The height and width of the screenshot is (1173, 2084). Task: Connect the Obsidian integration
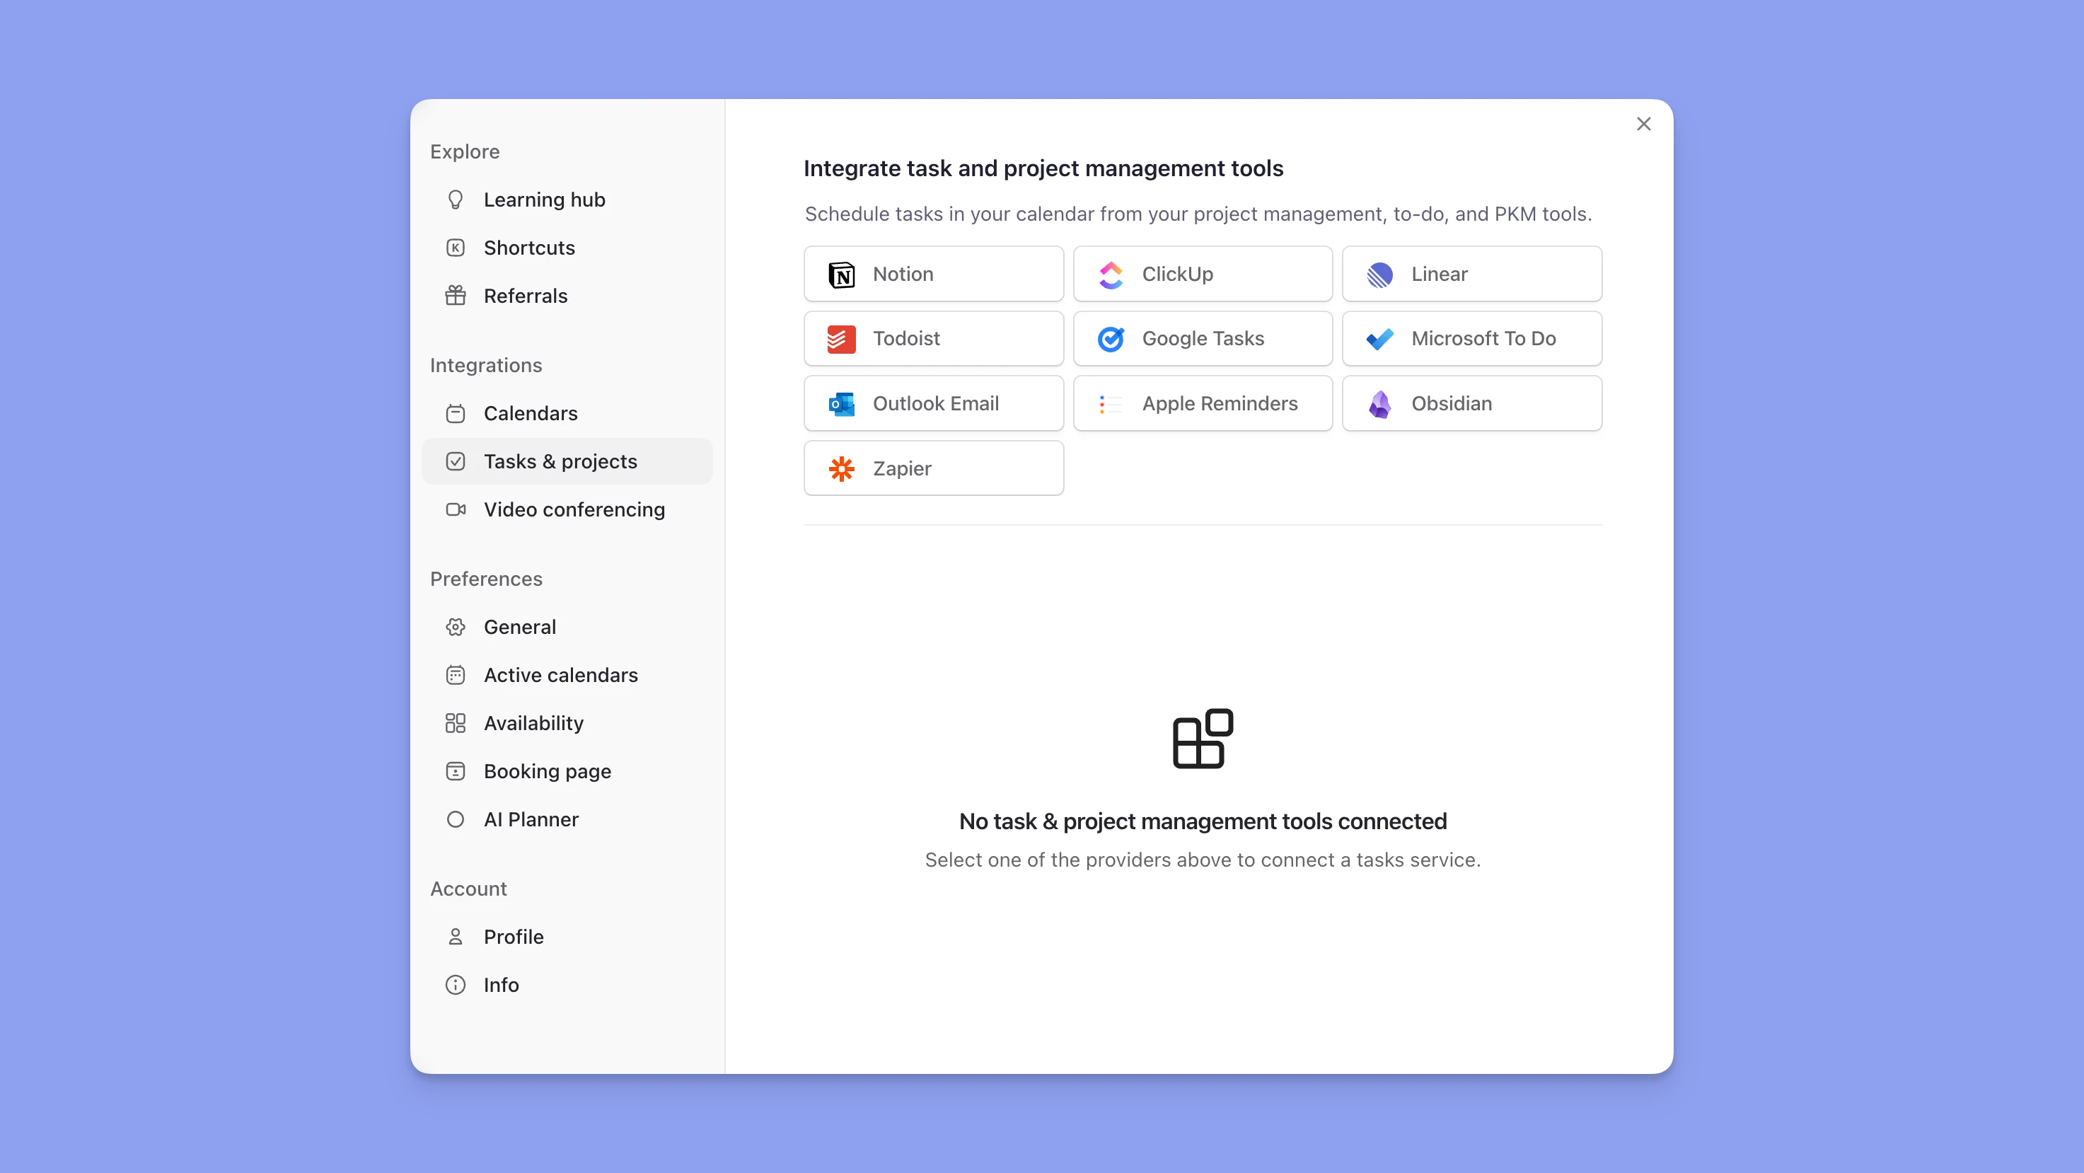1471,403
